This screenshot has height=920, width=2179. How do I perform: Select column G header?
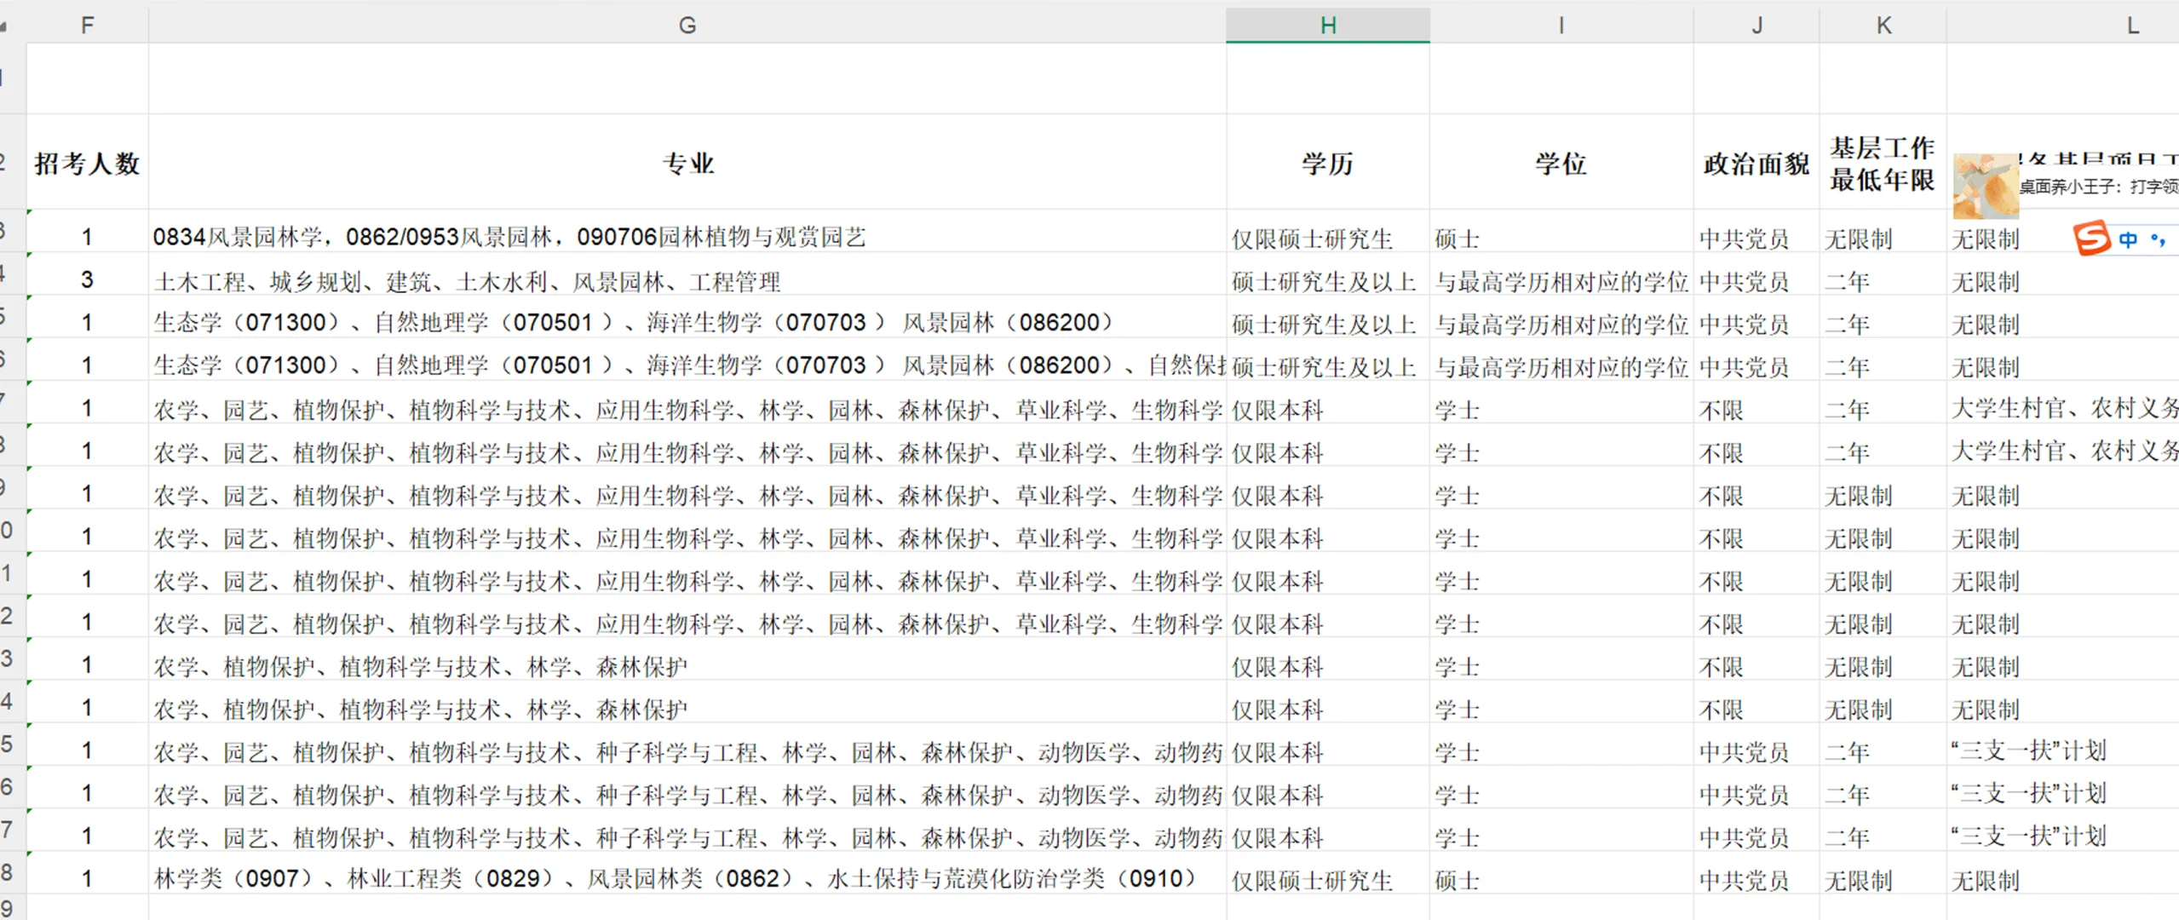tap(687, 26)
